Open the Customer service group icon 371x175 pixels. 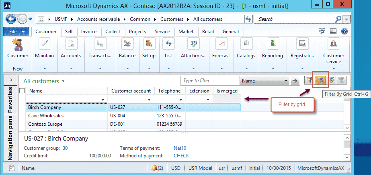pyautogui.click(x=334, y=43)
